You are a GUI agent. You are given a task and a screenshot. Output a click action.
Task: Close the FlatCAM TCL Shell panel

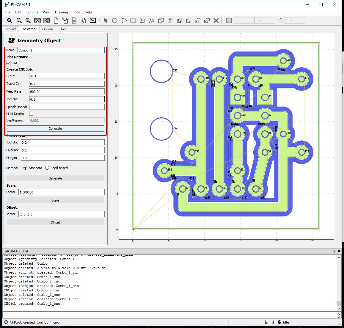tap(339, 251)
